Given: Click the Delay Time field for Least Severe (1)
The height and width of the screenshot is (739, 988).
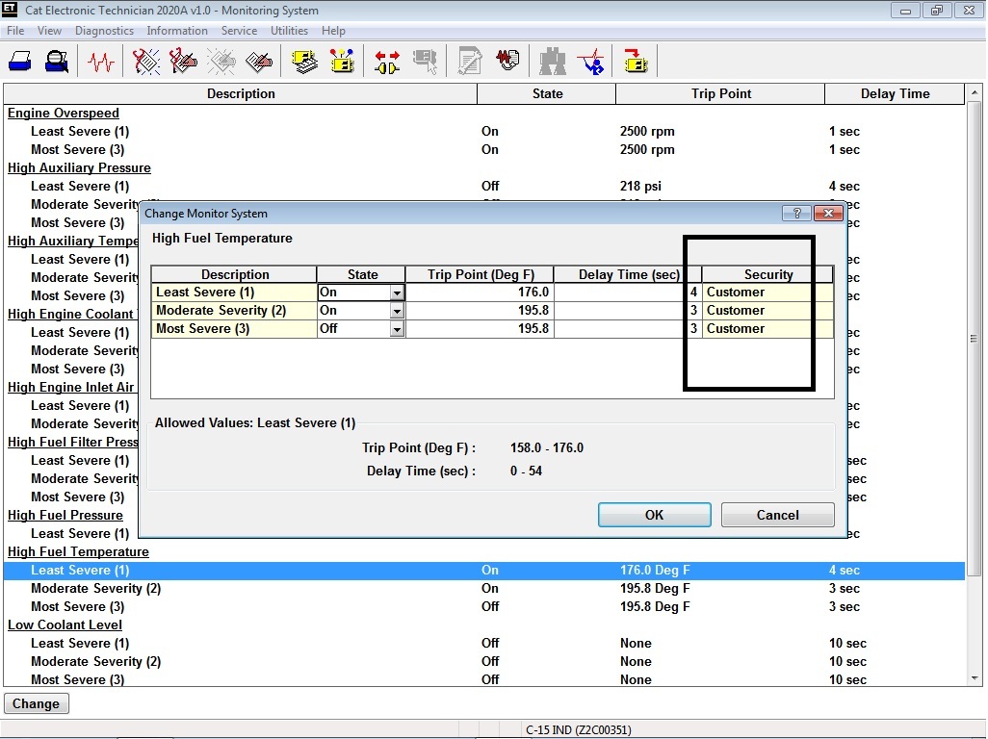Looking at the screenshot, I should [628, 293].
